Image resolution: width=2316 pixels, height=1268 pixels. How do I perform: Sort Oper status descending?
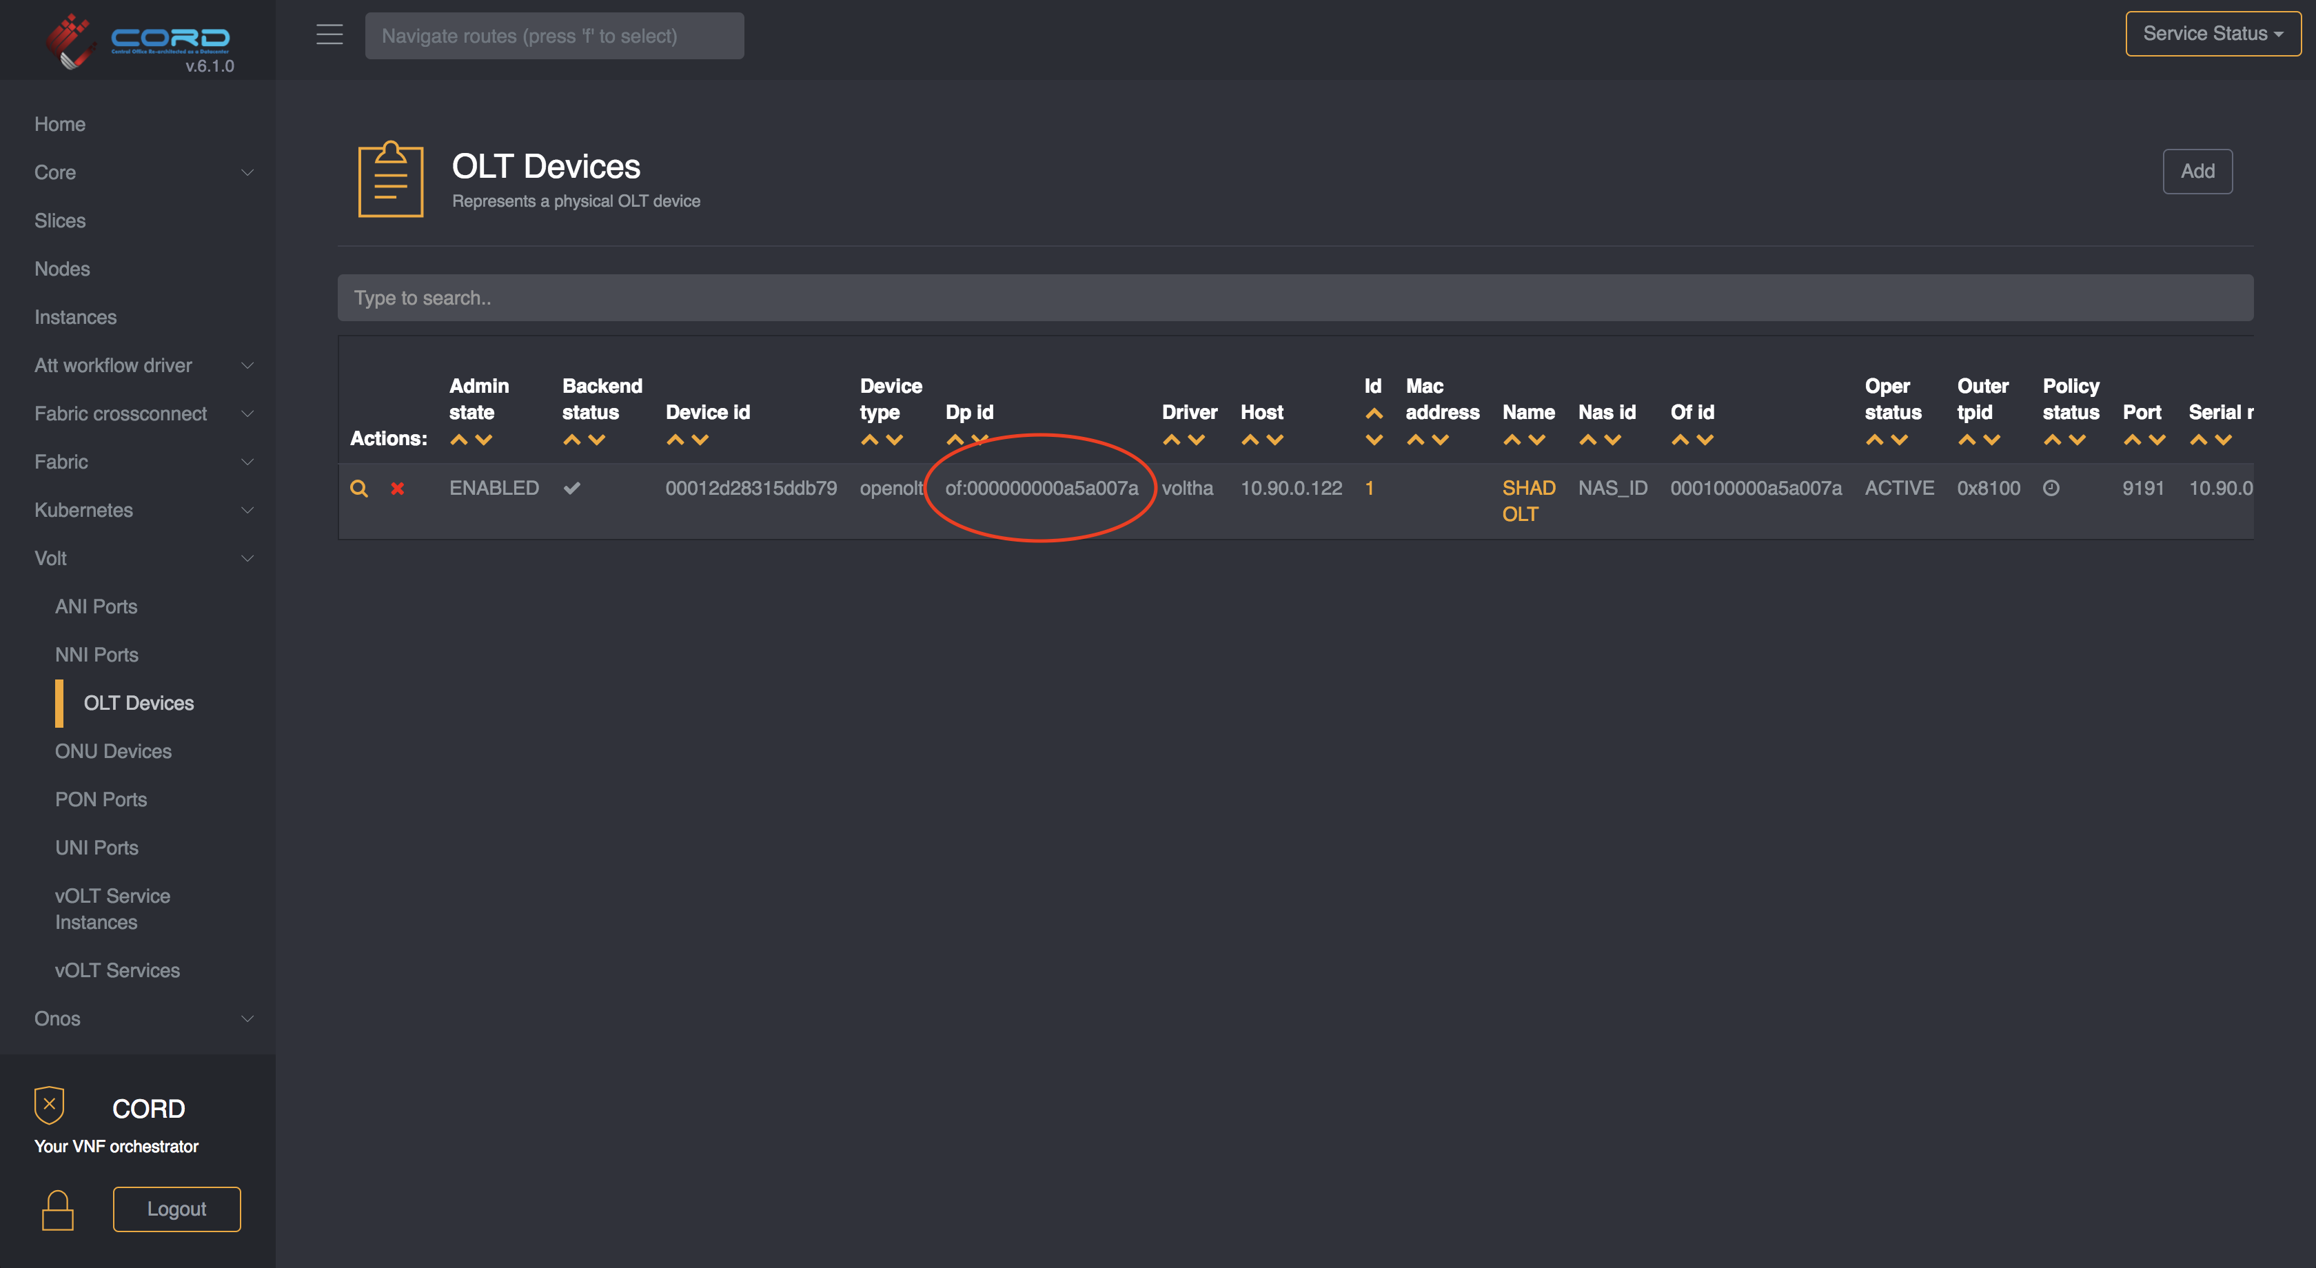click(1900, 440)
